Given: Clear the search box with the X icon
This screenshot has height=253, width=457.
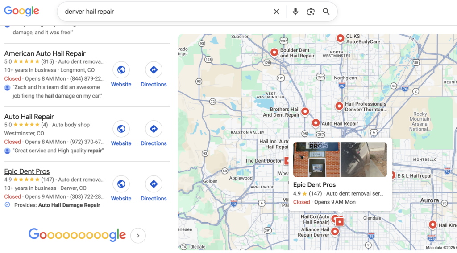Looking at the screenshot, I should point(276,12).
